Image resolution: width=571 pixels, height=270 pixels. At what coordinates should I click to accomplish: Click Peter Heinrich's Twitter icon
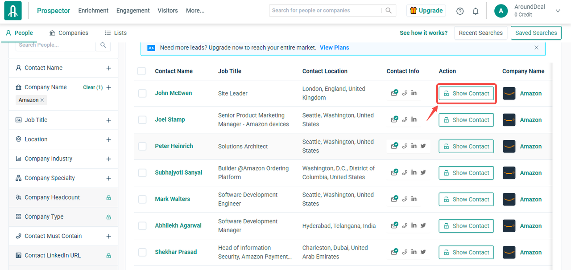pos(423,146)
